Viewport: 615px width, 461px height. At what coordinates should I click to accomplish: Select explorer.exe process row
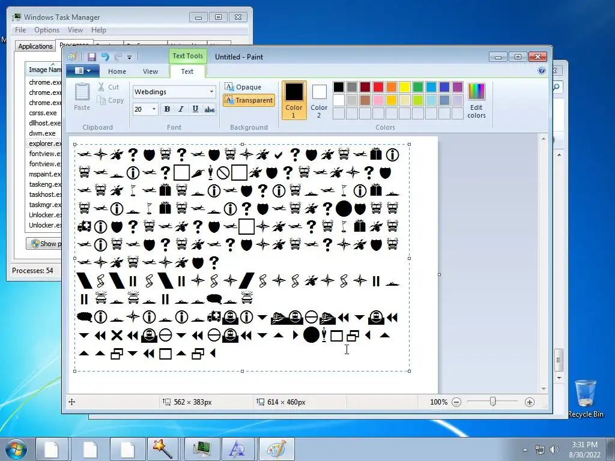point(44,143)
